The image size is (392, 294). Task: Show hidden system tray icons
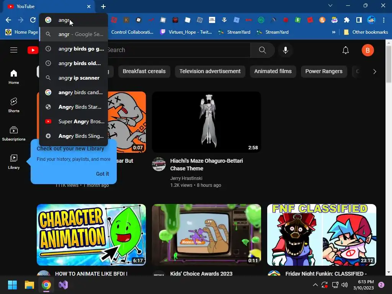click(x=315, y=285)
